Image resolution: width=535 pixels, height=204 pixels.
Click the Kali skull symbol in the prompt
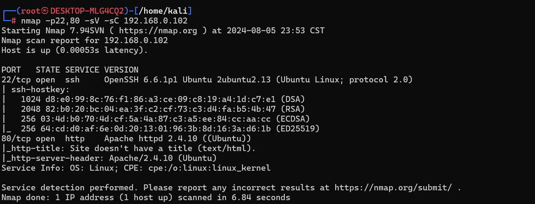point(45,11)
